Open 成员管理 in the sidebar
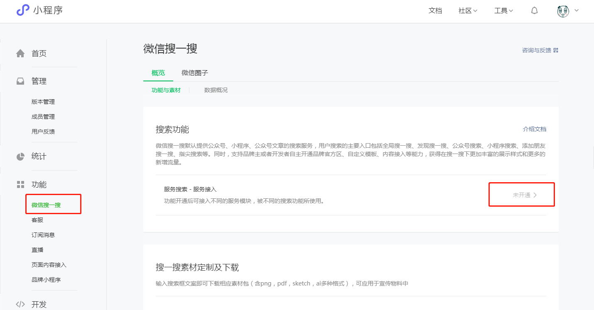The image size is (594, 310). pos(43,117)
